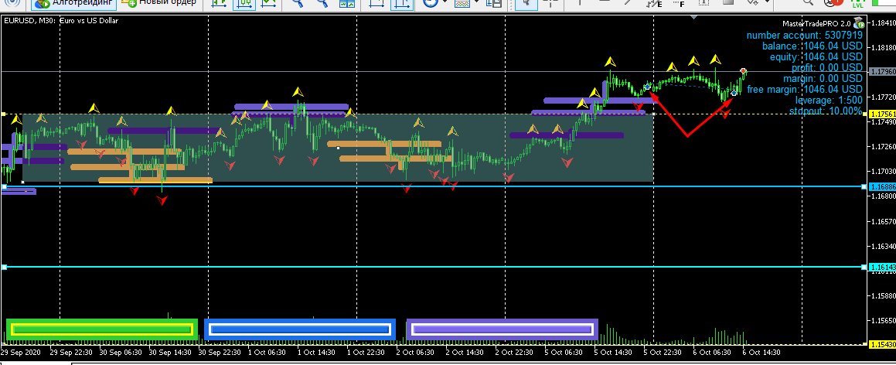Click the 1.17960 current price label

pos(882,72)
